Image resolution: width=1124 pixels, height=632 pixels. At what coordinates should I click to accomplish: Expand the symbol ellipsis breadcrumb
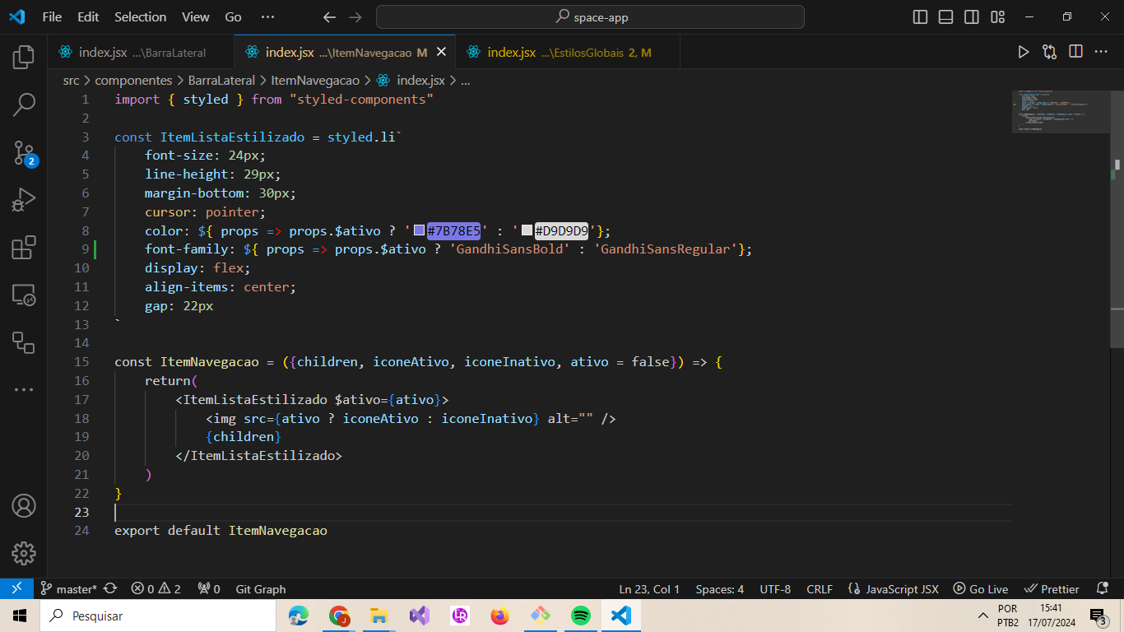466,80
